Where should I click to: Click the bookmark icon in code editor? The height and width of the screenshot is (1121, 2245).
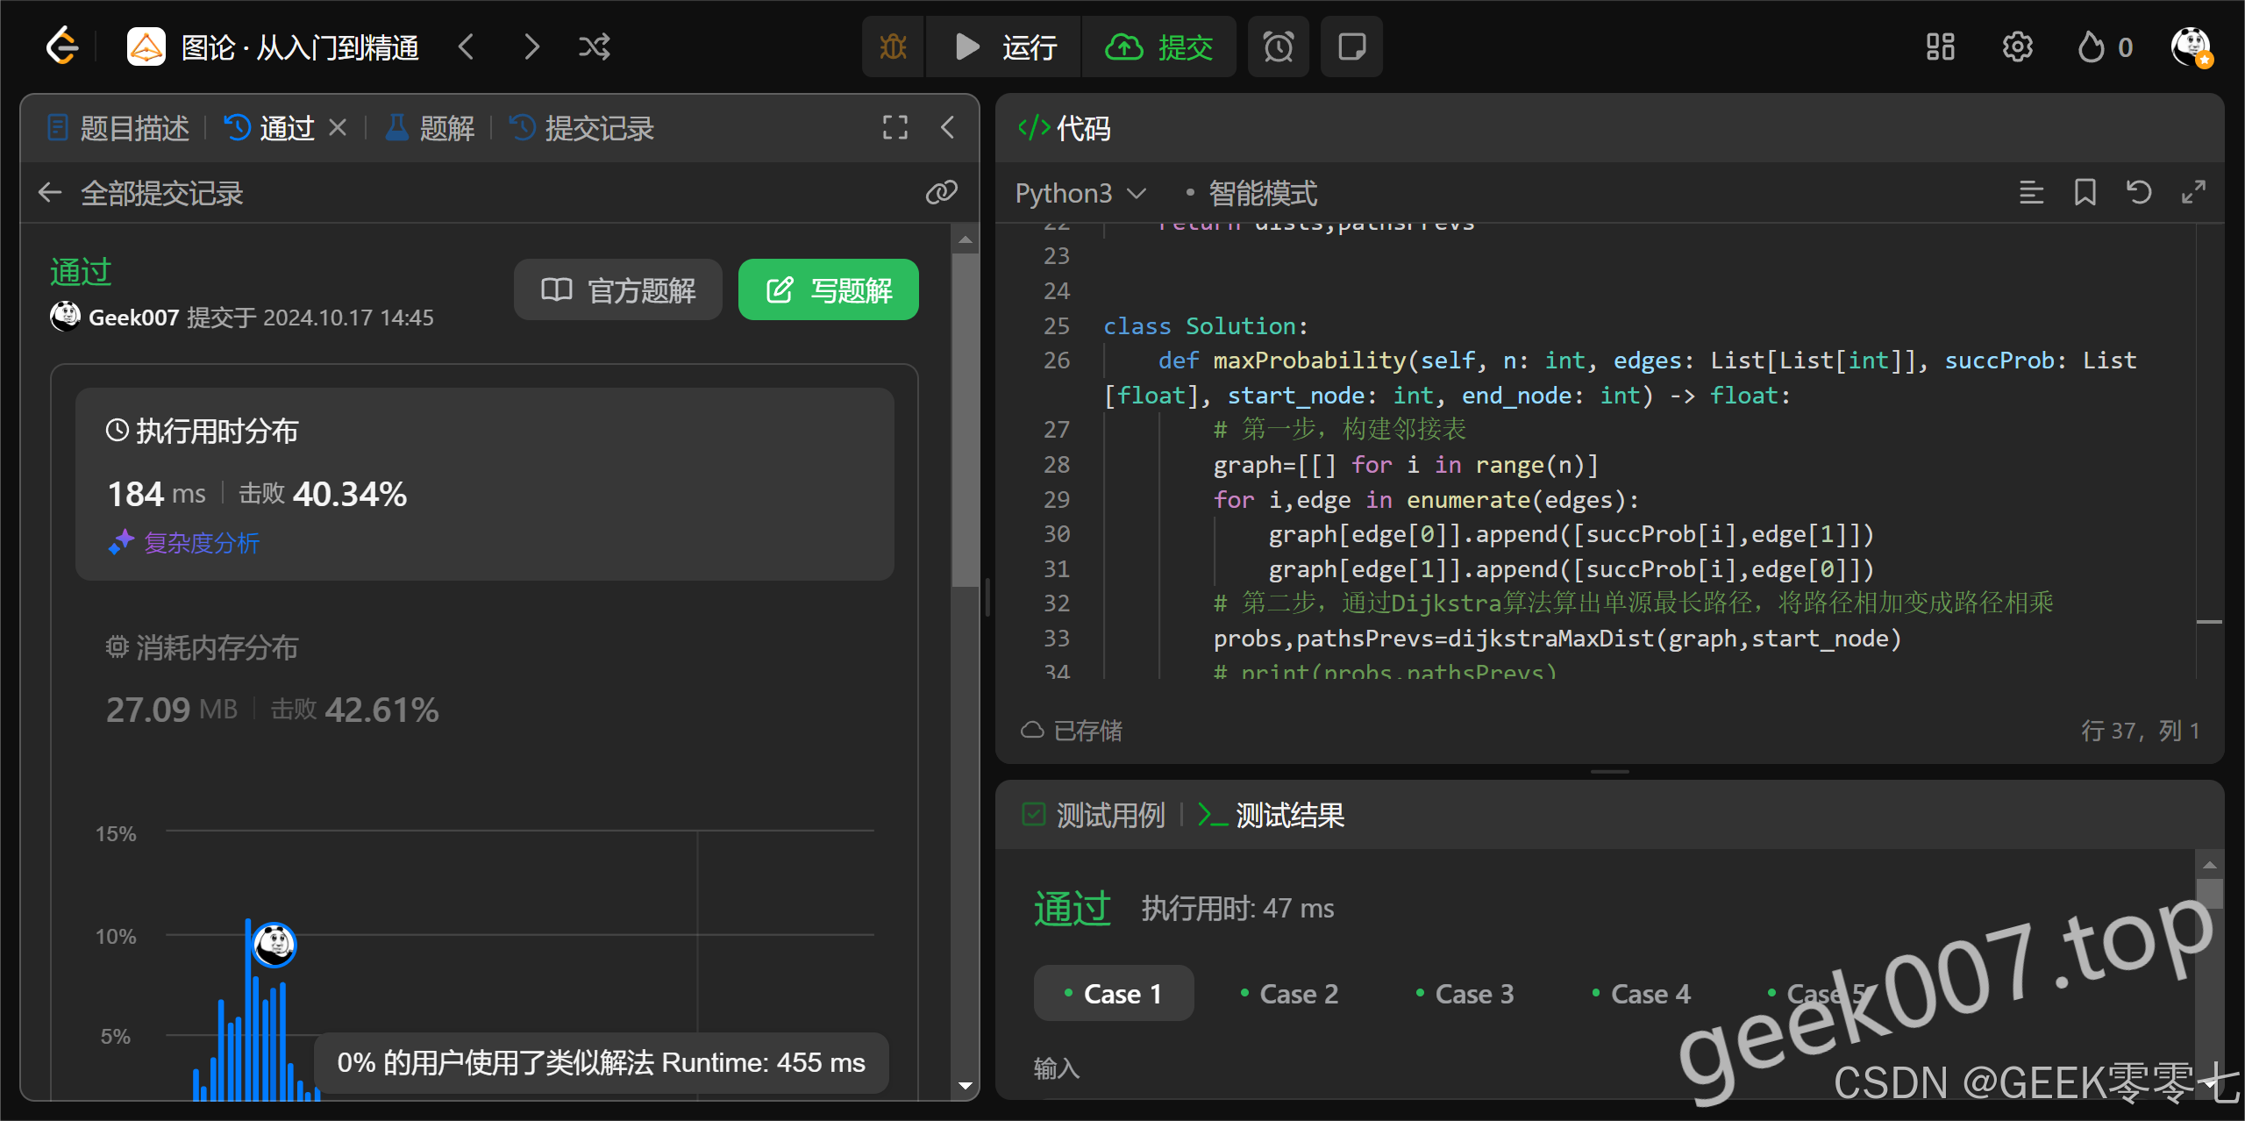2085,192
